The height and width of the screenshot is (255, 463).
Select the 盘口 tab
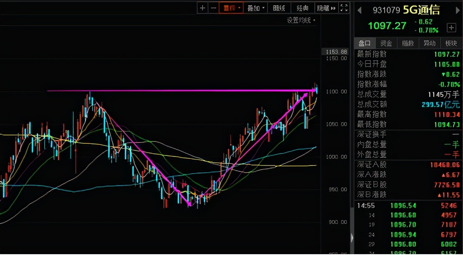point(365,43)
